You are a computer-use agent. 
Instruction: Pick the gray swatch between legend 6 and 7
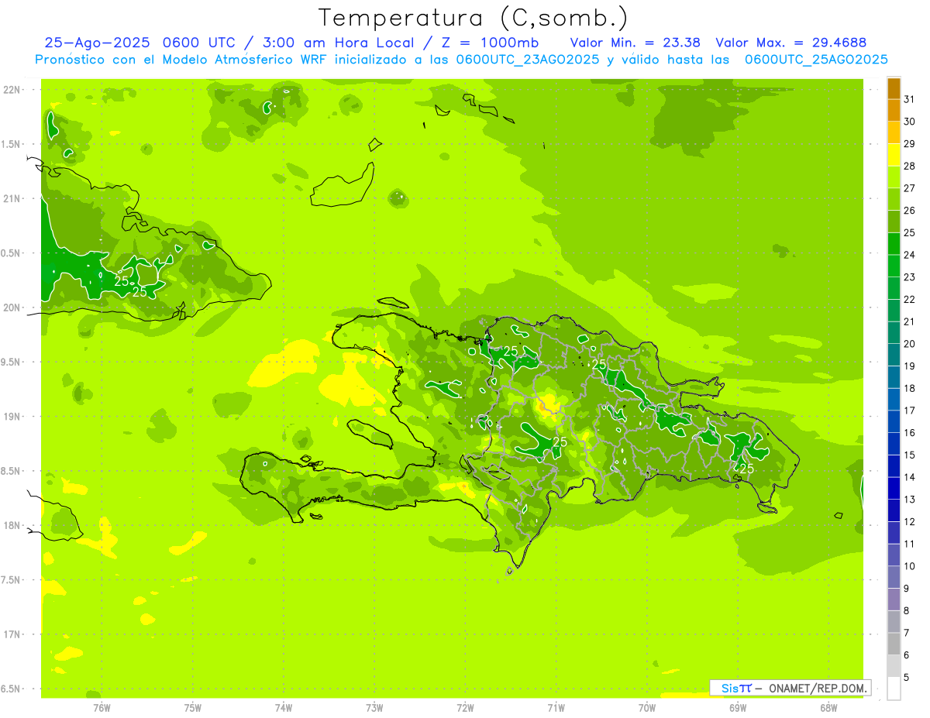click(x=894, y=643)
